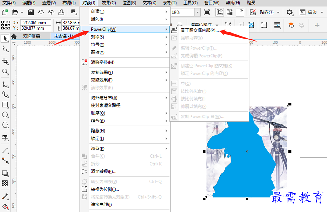Expand the Open folder dropdown arrow
Viewport: 328px width, 212px height.
pos(22,12)
